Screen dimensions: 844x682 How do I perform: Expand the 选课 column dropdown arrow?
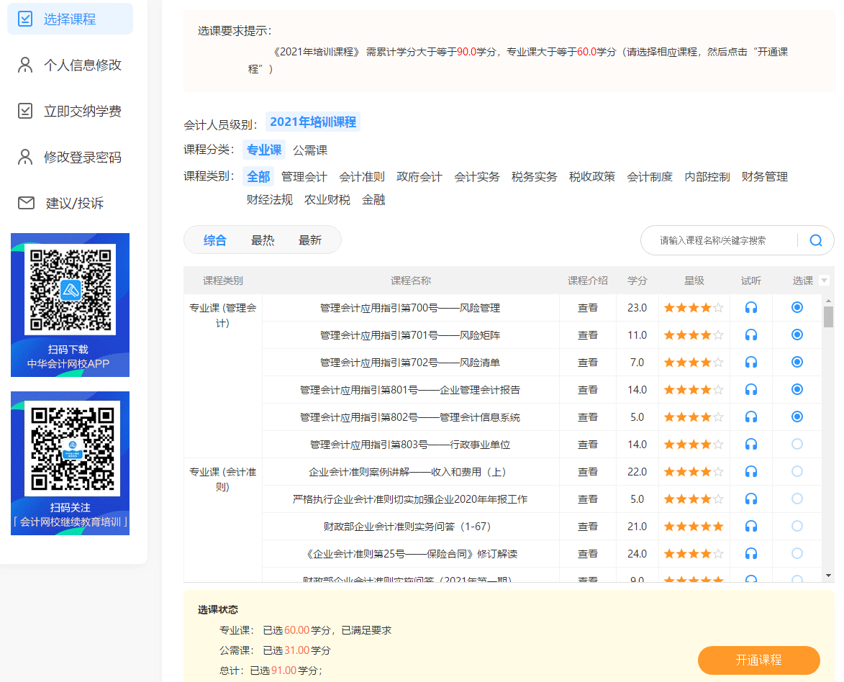tap(824, 281)
